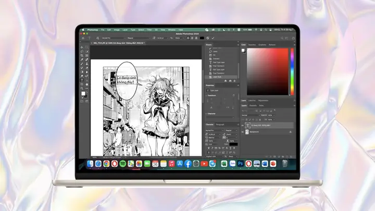Open font size dropdown in options bar

click(162, 38)
